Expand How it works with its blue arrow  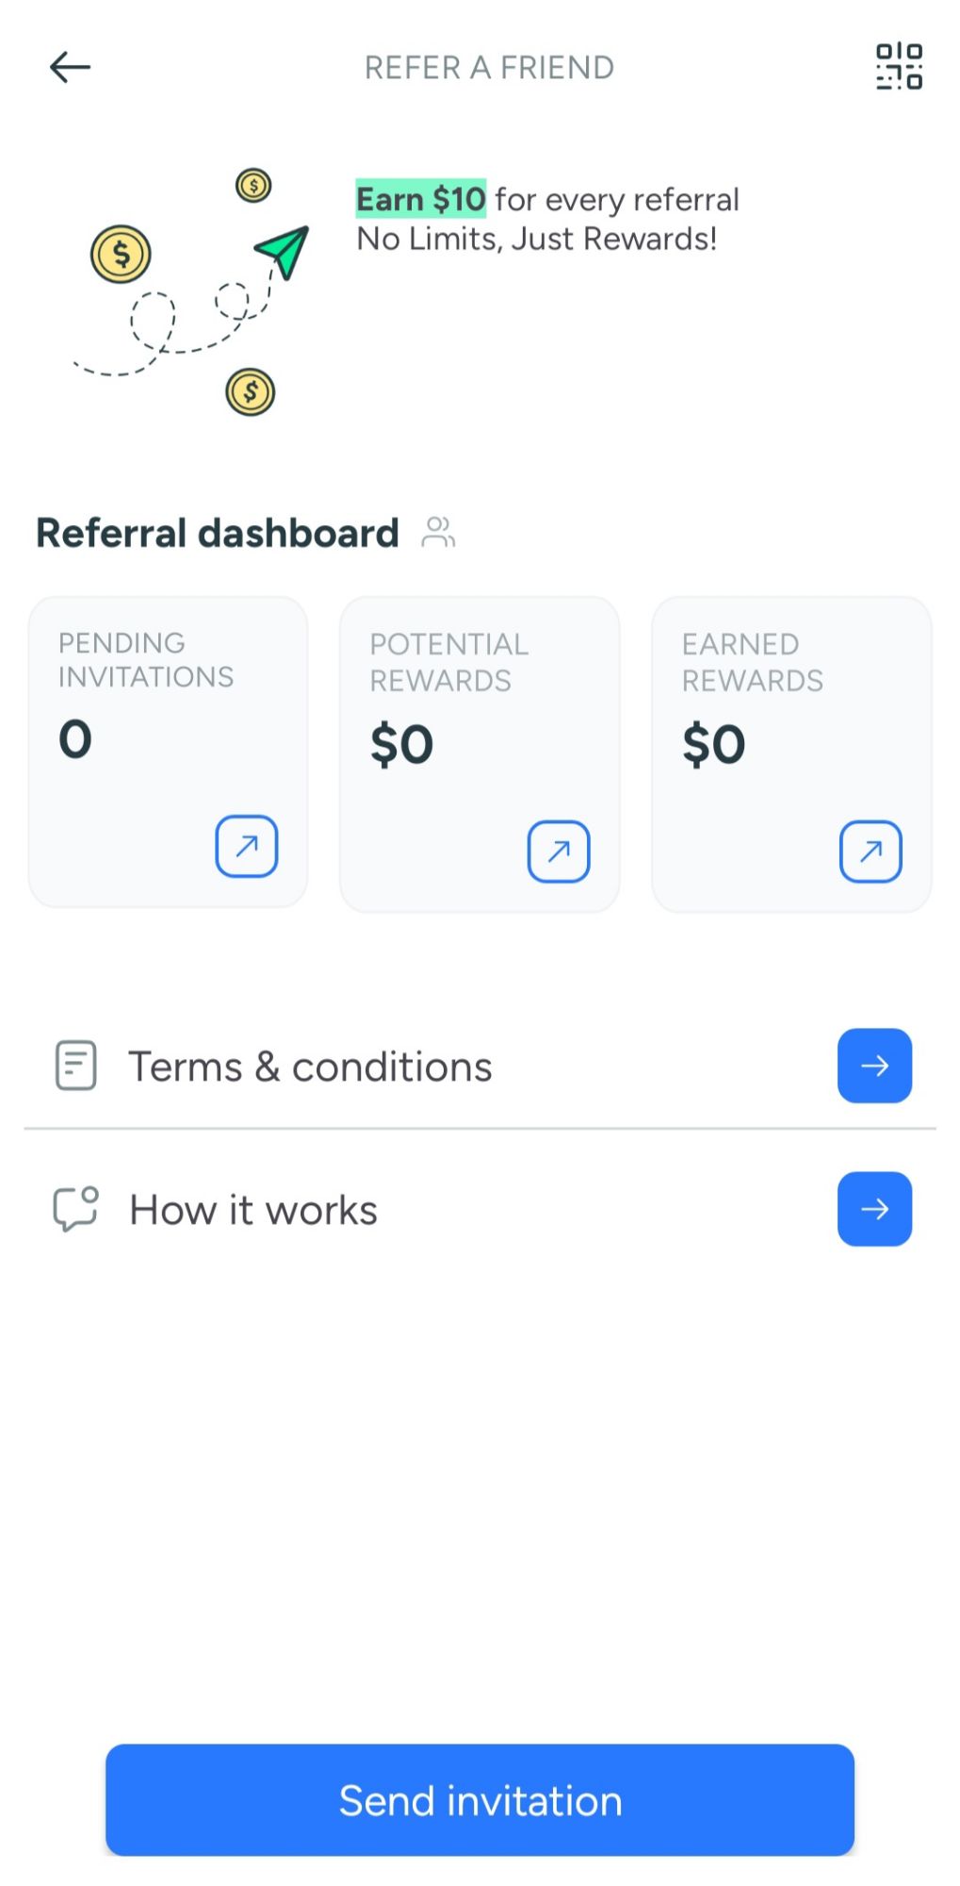pyautogui.click(x=873, y=1209)
